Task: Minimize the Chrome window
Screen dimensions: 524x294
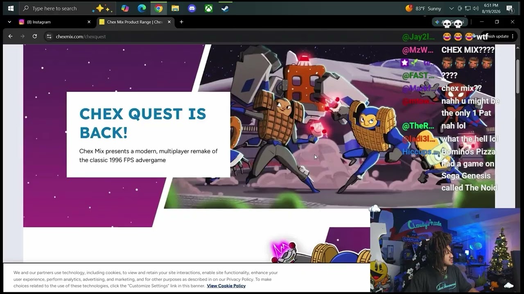Action: pyautogui.click(x=481, y=22)
